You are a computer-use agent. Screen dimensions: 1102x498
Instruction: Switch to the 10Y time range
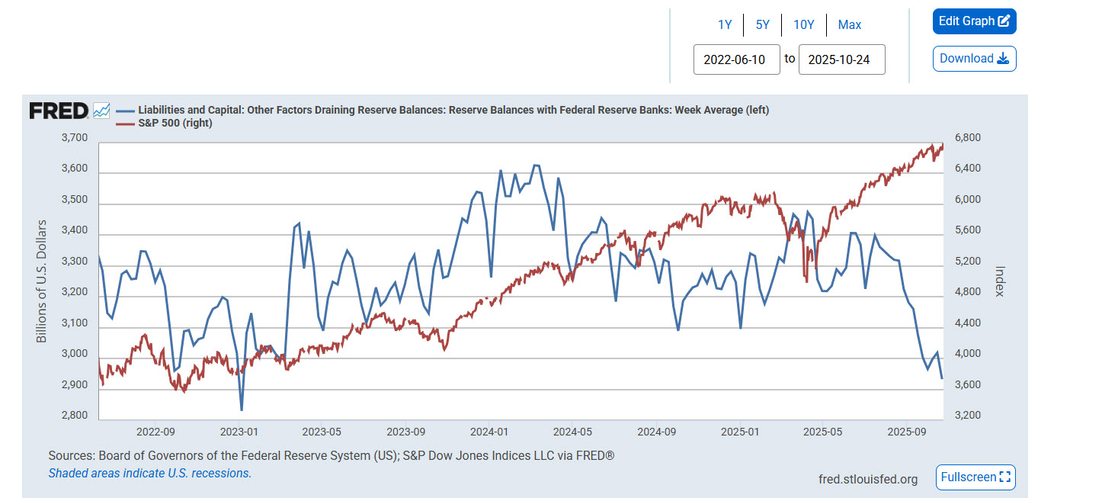[x=803, y=24]
